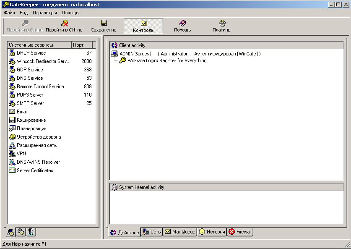Open the Параметры menu

click(45, 13)
